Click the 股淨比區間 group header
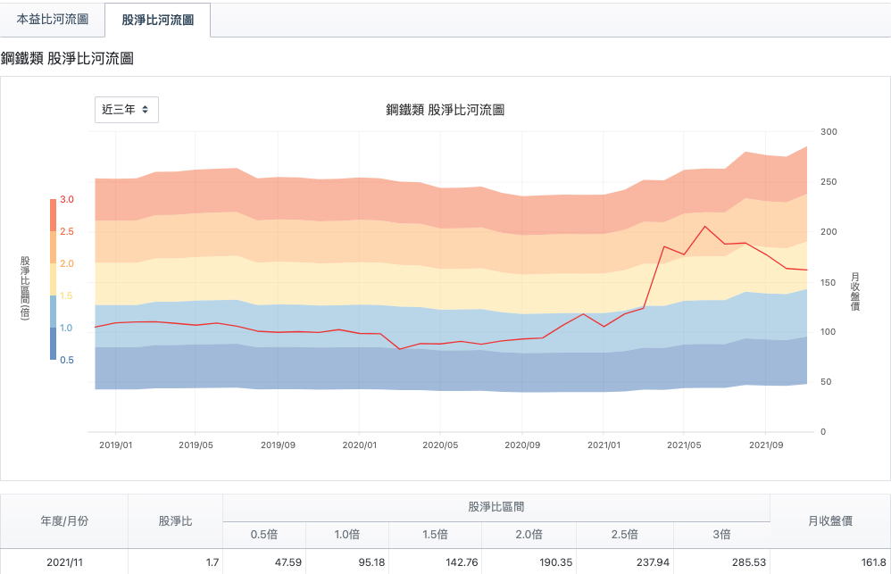The width and height of the screenshot is (891, 574). [x=496, y=507]
